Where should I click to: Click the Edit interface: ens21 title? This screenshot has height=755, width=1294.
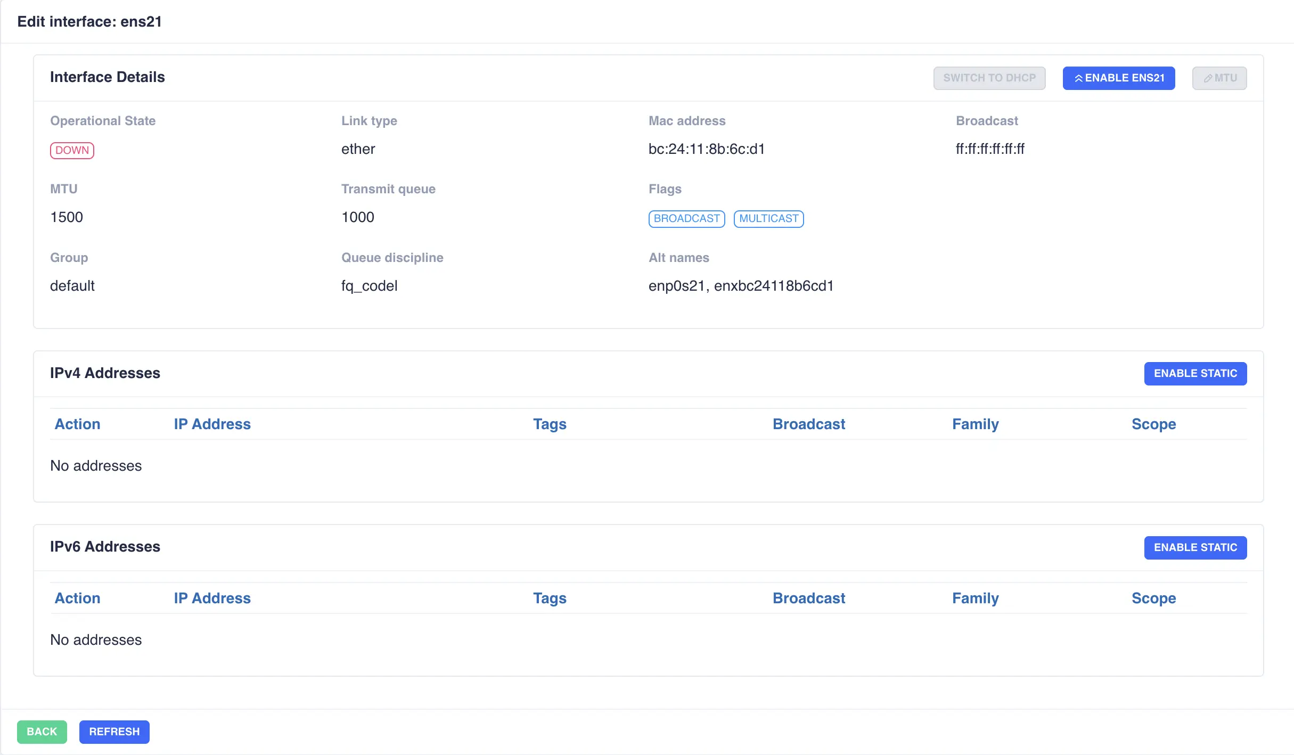point(89,22)
